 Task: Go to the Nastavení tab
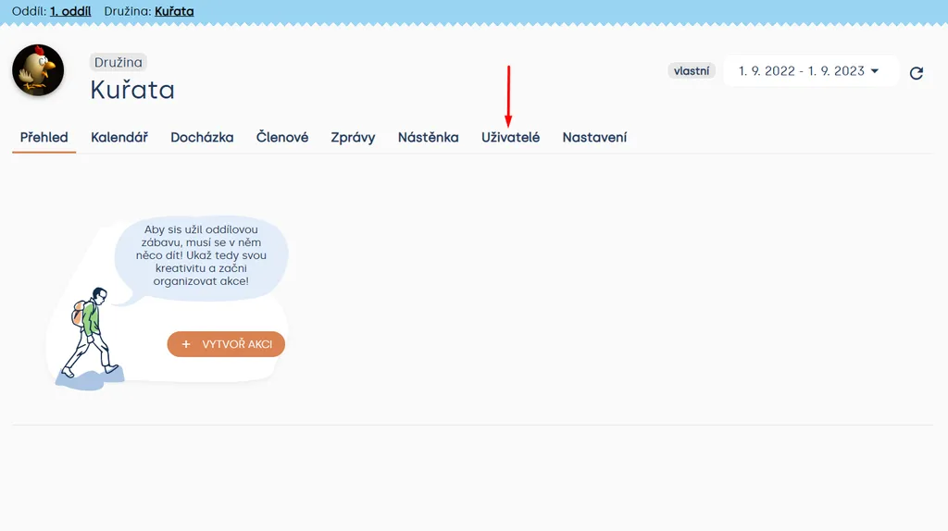click(x=594, y=137)
